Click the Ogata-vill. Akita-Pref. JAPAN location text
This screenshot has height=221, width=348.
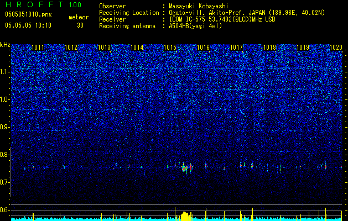[x=247, y=13]
